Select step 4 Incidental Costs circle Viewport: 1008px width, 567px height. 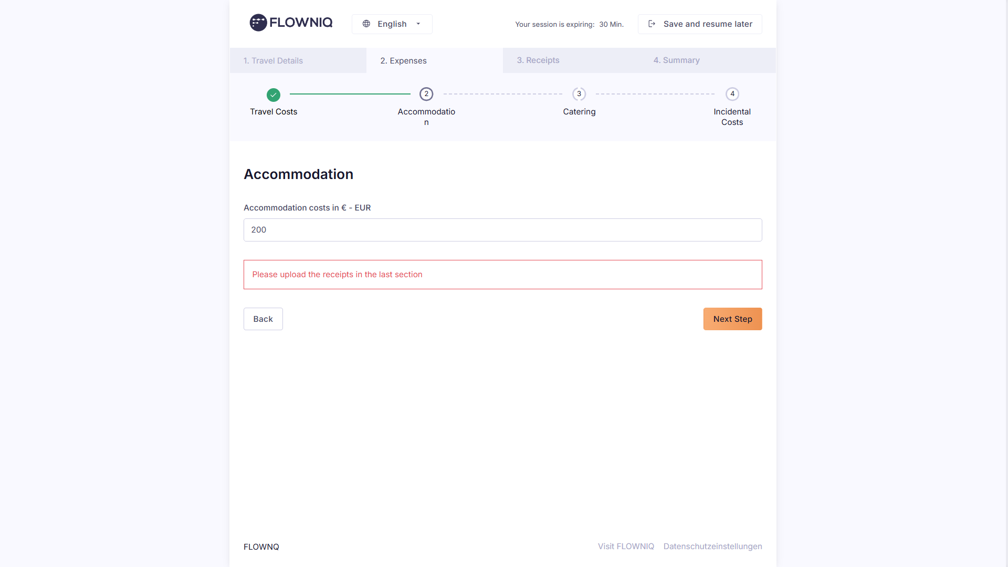(x=732, y=94)
